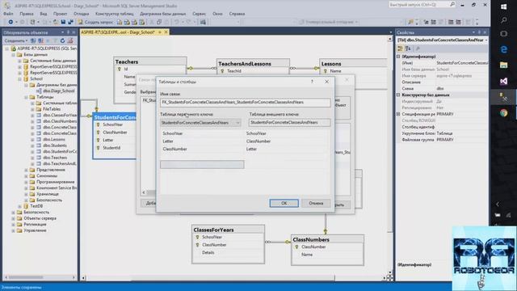This screenshot has width=517, height=291.
Task: Close the Tables and Columns dialog
Action: coord(326,82)
